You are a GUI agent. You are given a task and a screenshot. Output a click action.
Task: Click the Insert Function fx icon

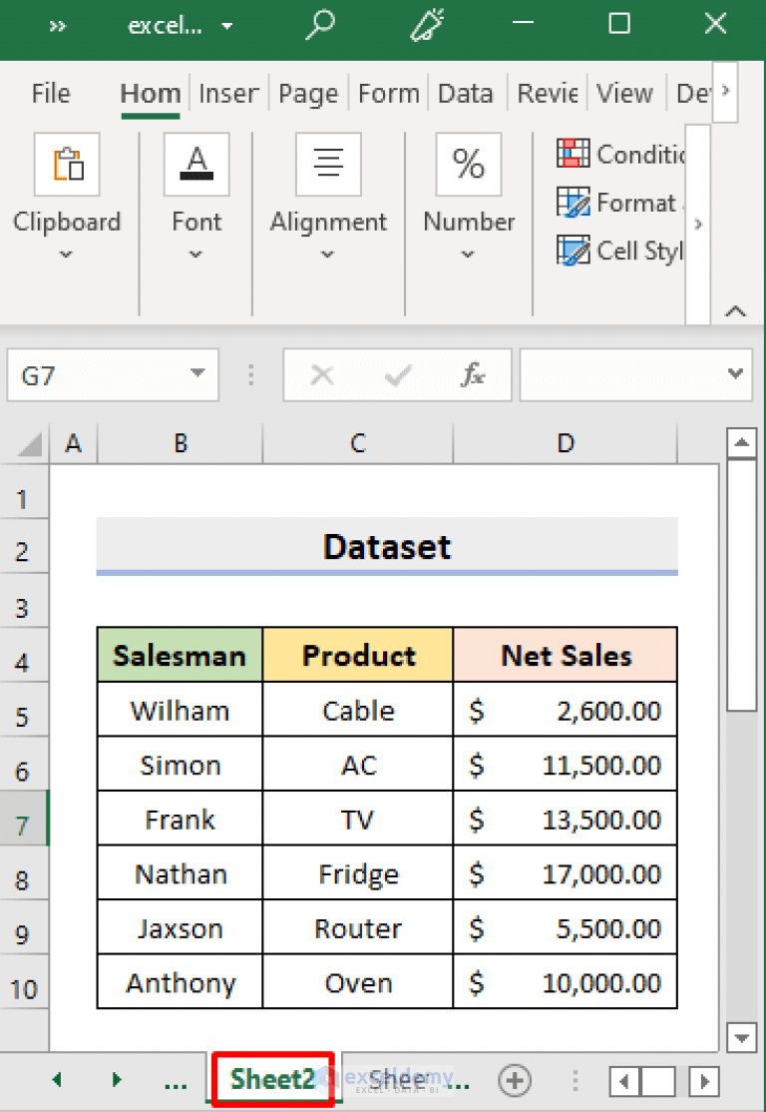point(472,375)
